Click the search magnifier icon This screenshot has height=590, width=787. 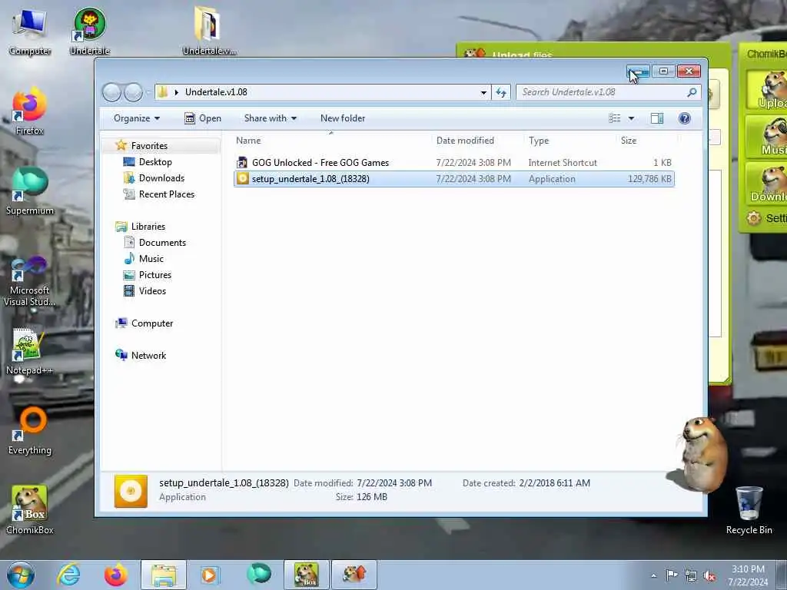[x=692, y=92]
